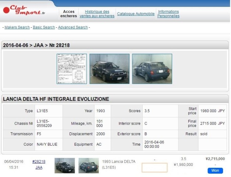Click the empty bid input box
The width and height of the screenshot is (231, 177).
(x=154, y=168)
